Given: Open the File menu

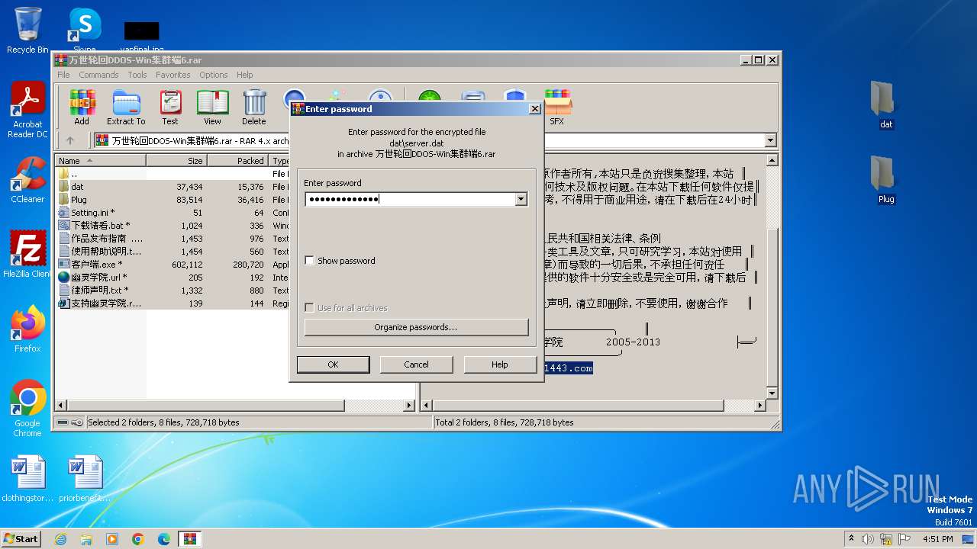Looking at the screenshot, I should (x=63, y=75).
